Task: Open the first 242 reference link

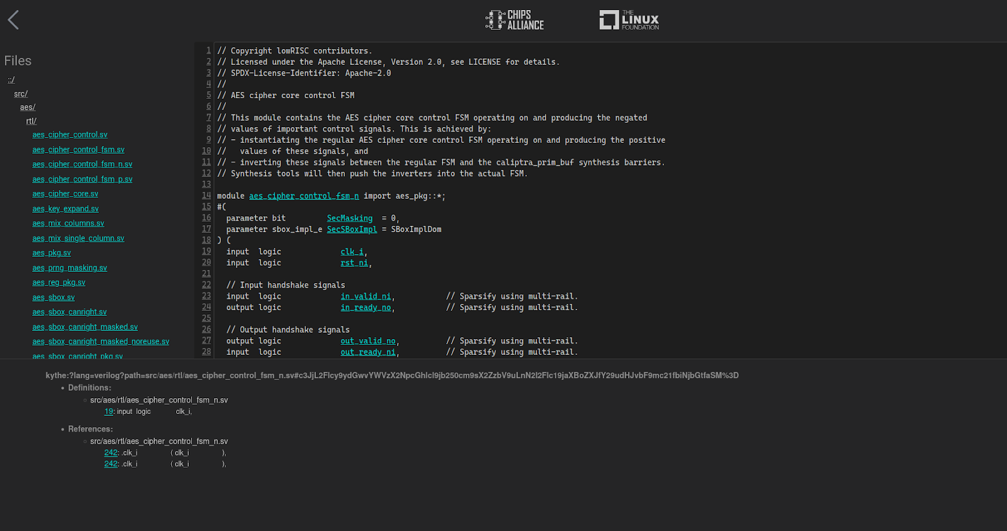Action: point(111,453)
